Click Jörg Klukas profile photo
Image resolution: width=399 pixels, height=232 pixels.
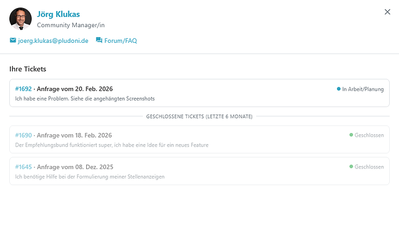[x=21, y=19]
